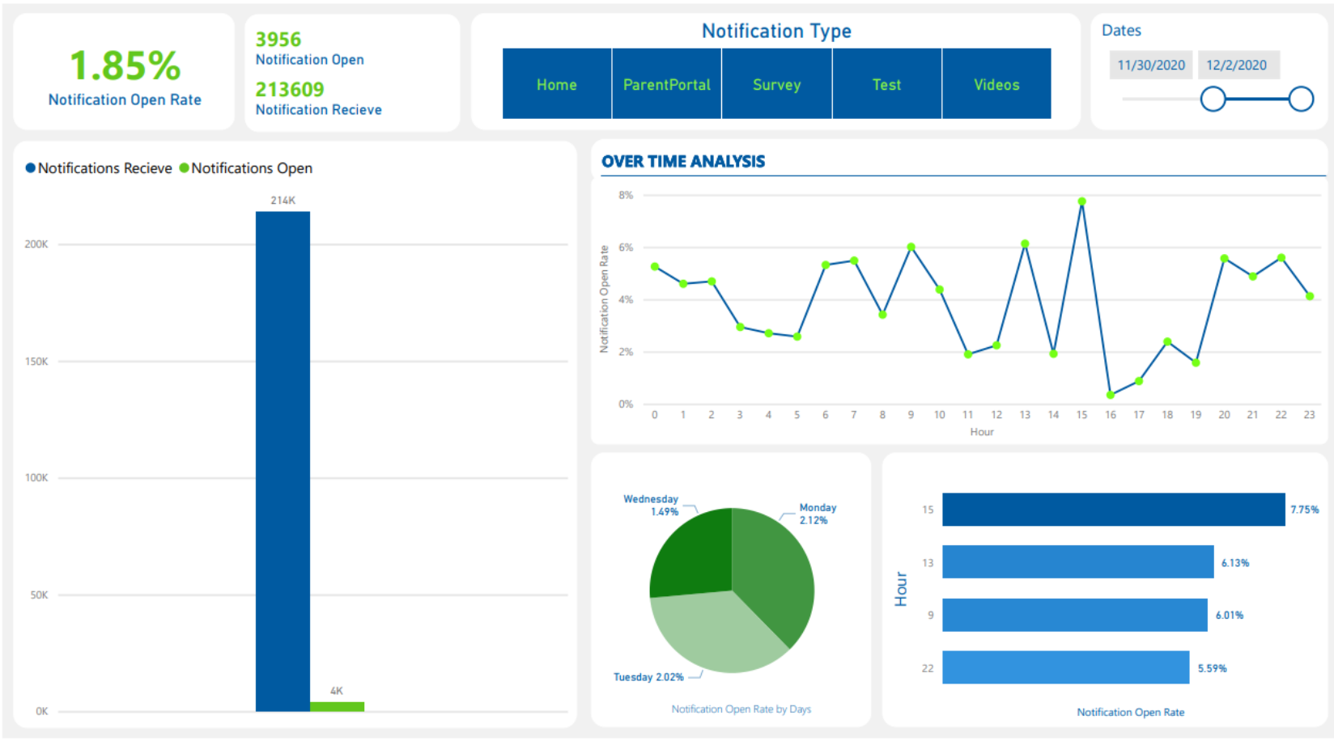1334x741 pixels.
Task: Select the Home notification type
Action: (557, 84)
